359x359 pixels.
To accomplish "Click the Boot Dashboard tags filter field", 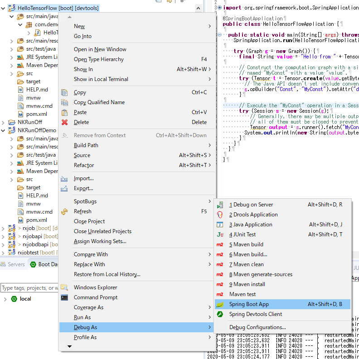I will pyautogui.click(x=29, y=288).
